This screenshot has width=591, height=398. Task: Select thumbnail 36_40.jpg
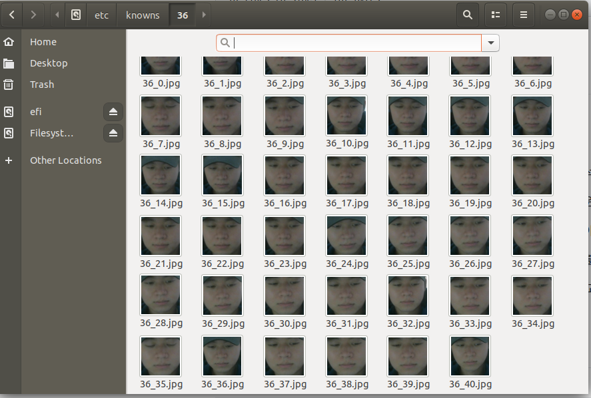pyautogui.click(x=470, y=356)
